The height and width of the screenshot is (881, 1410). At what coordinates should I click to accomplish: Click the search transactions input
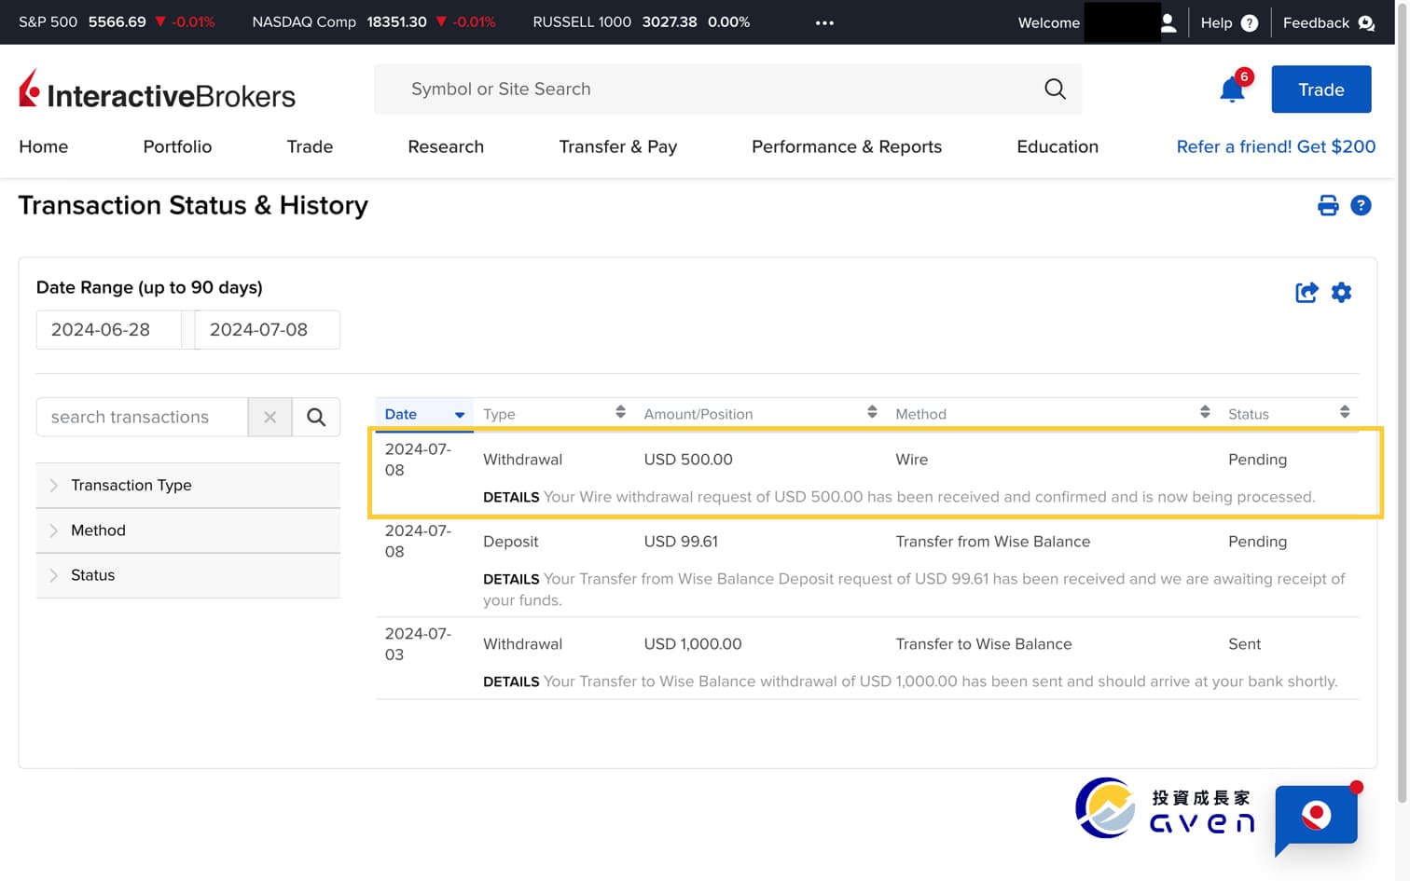pyautogui.click(x=142, y=417)
